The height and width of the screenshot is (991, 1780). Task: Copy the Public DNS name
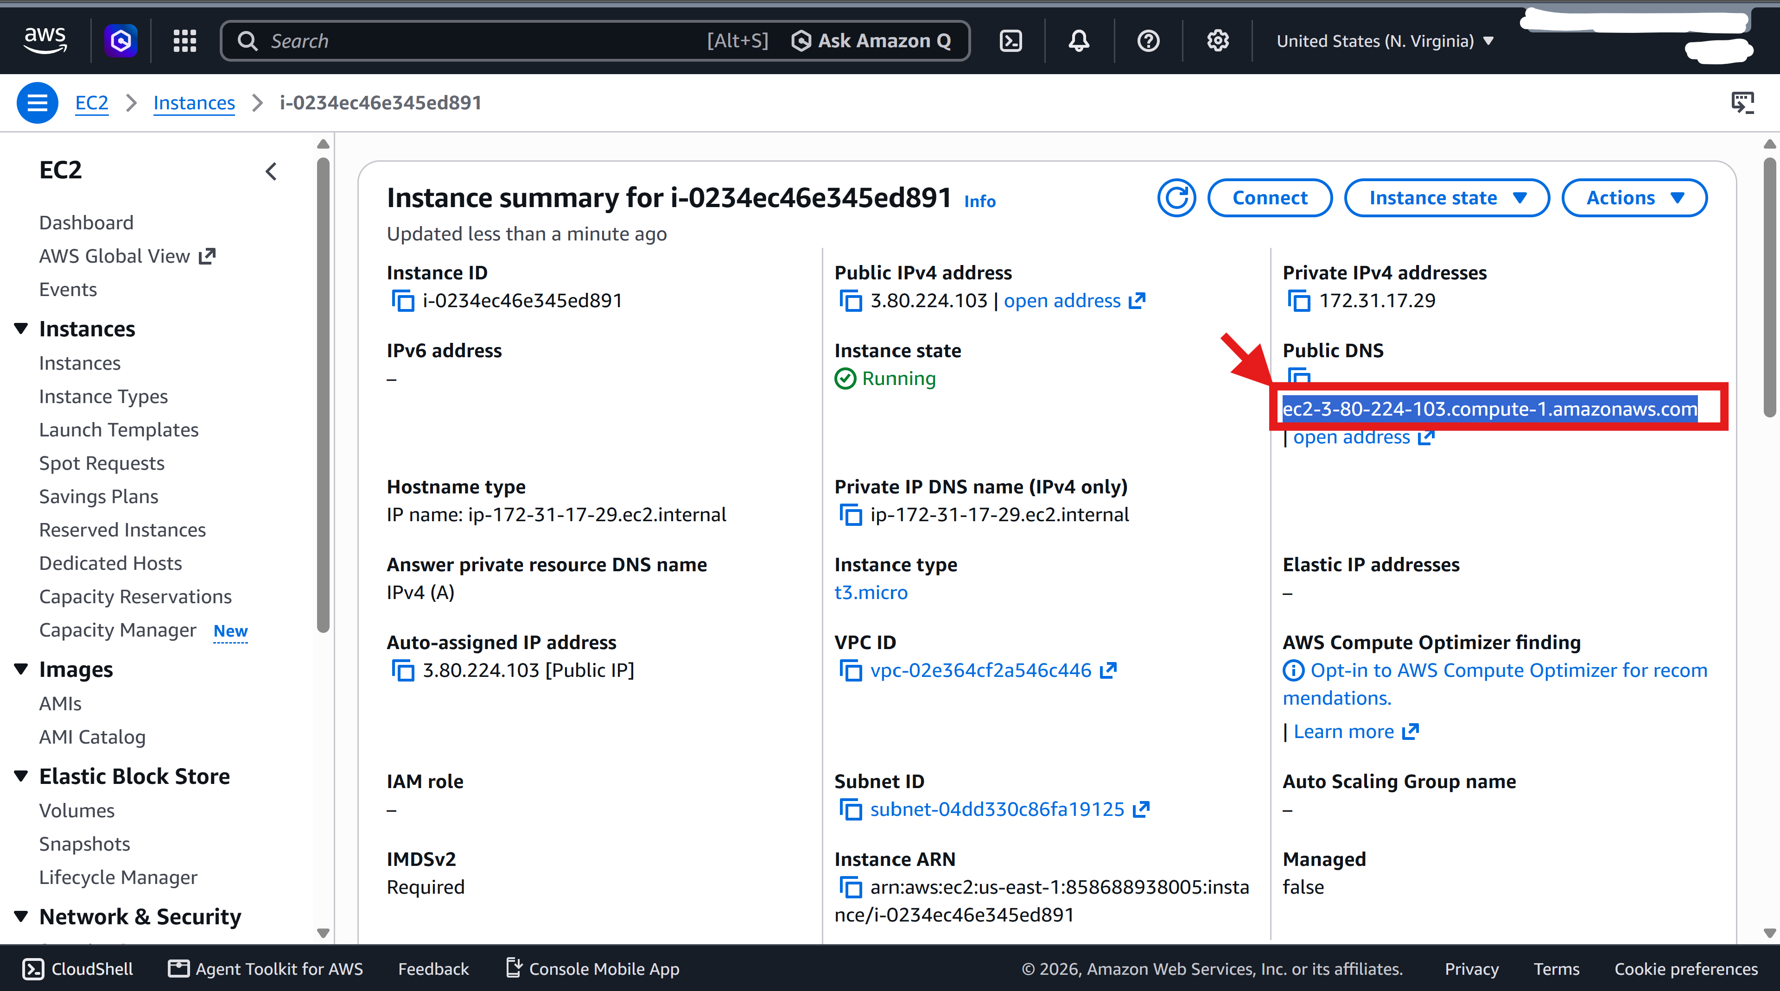1299,376
